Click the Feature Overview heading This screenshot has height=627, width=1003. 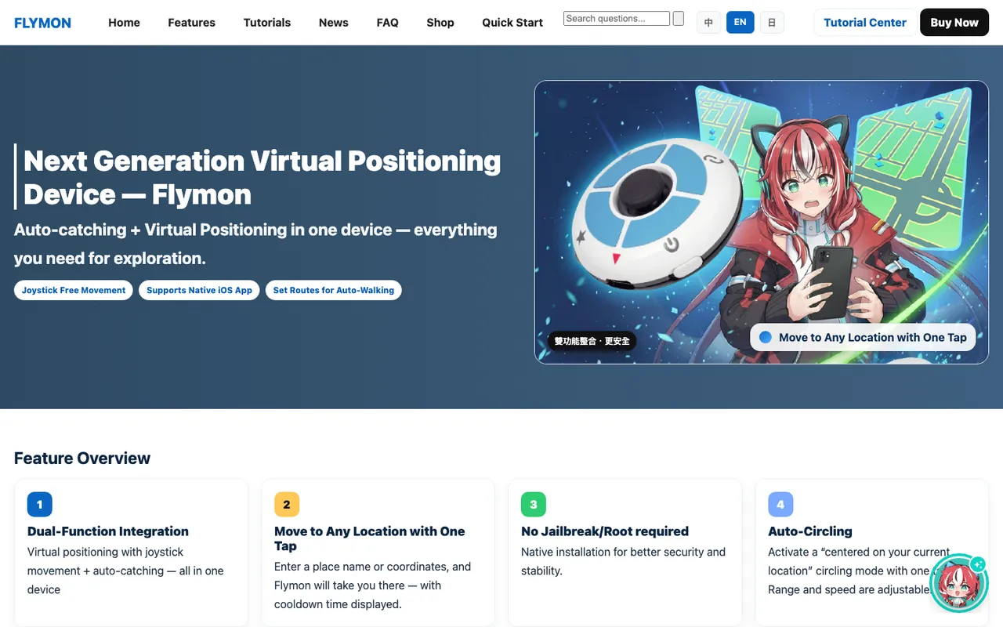(x=82, y=458)
